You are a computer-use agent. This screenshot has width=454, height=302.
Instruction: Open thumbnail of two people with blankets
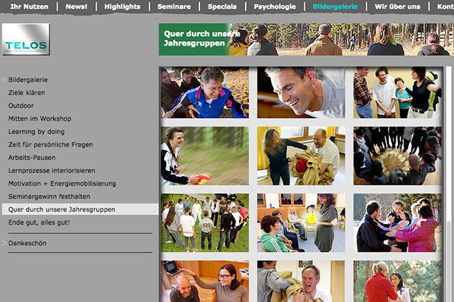tap(301, 155)
